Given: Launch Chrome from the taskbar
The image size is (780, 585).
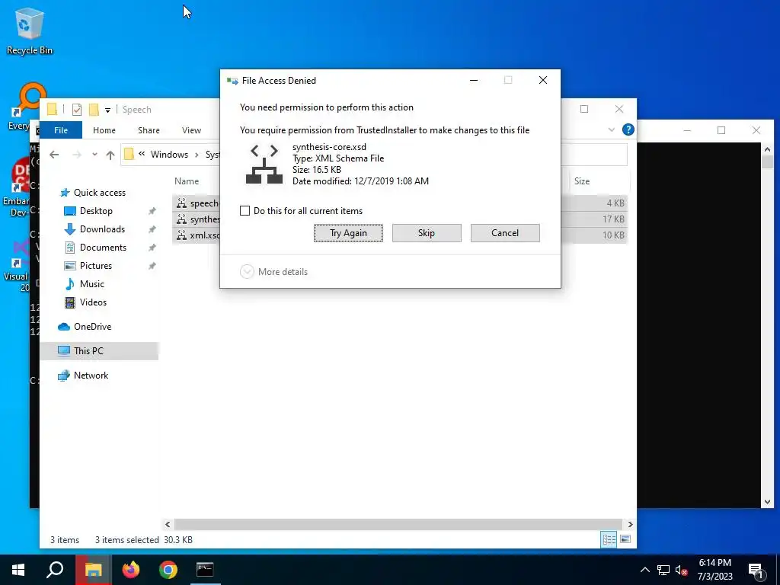Looking at the screenshot, I should coord(168,570).
